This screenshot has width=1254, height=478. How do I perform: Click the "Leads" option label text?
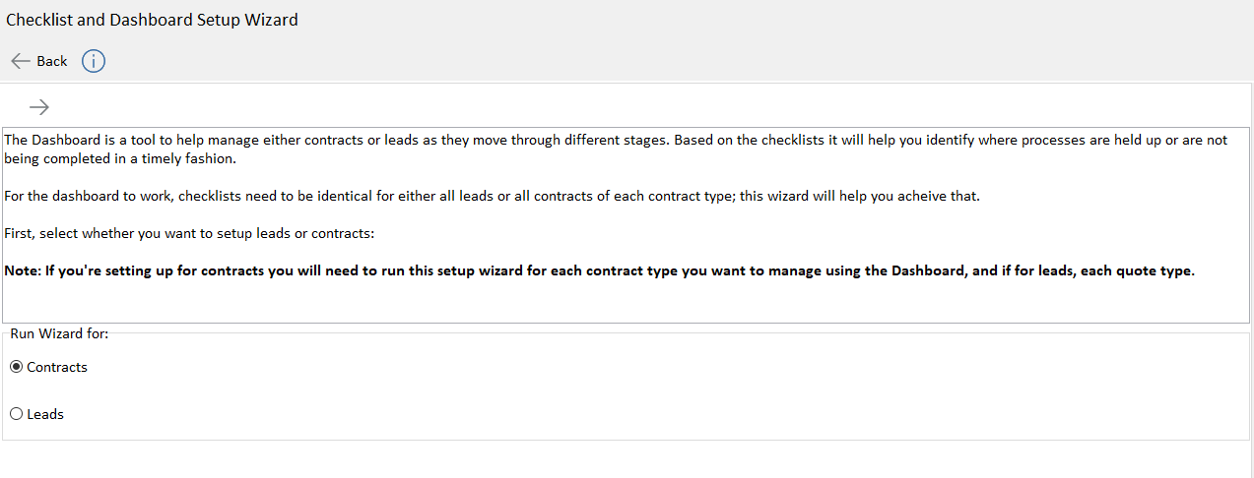[45, 414]
